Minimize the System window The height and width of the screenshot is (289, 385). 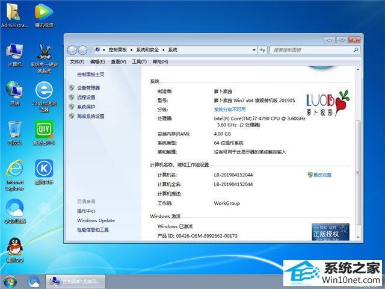tap(330, 40)
